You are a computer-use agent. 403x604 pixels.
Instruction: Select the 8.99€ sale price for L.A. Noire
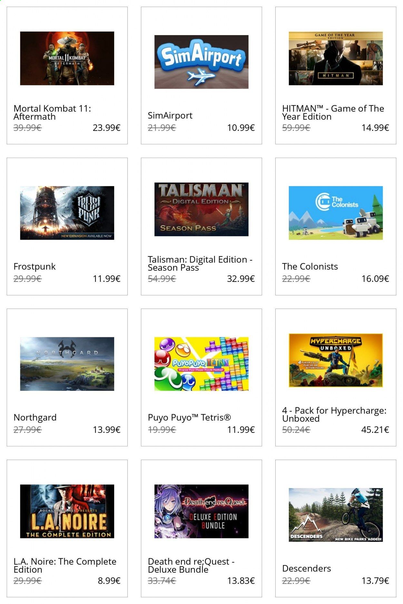[x=109, y=581]
